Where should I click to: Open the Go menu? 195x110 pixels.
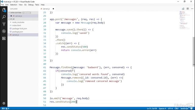point(25,5)
